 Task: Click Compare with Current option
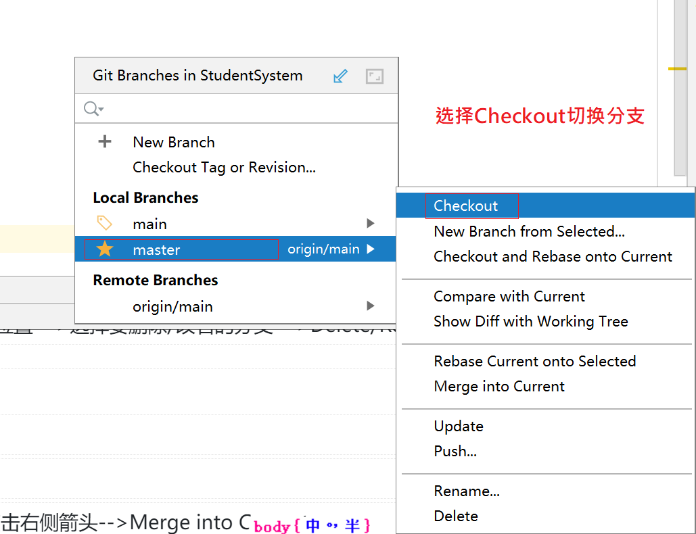pyautogui.click(x=509, y=297)
